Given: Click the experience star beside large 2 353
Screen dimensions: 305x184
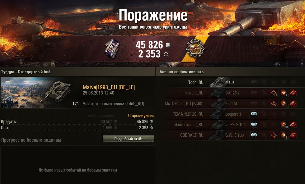Looking at the screenshot, I should 166,54.
